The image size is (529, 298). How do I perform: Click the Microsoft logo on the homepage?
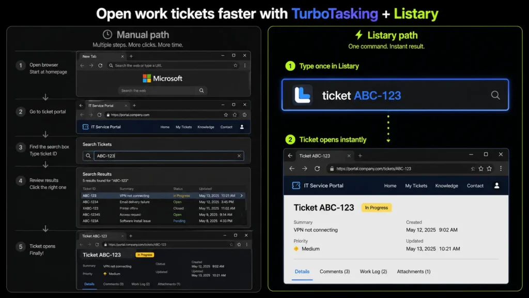coord(163,79)
